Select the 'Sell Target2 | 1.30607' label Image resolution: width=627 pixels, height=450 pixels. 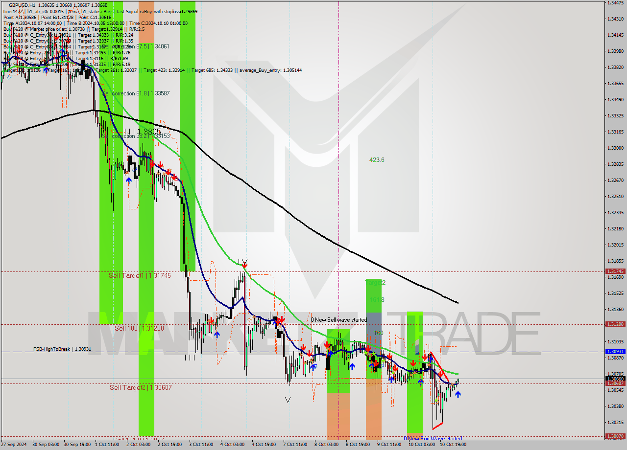pyautogui.click(x=141, y=387)
